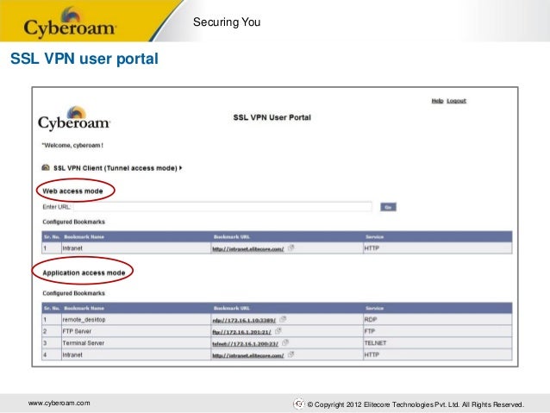550x413 pixels.
Task: Click the Cyberoam logo in slide header
Action: (x=69, y=22)
